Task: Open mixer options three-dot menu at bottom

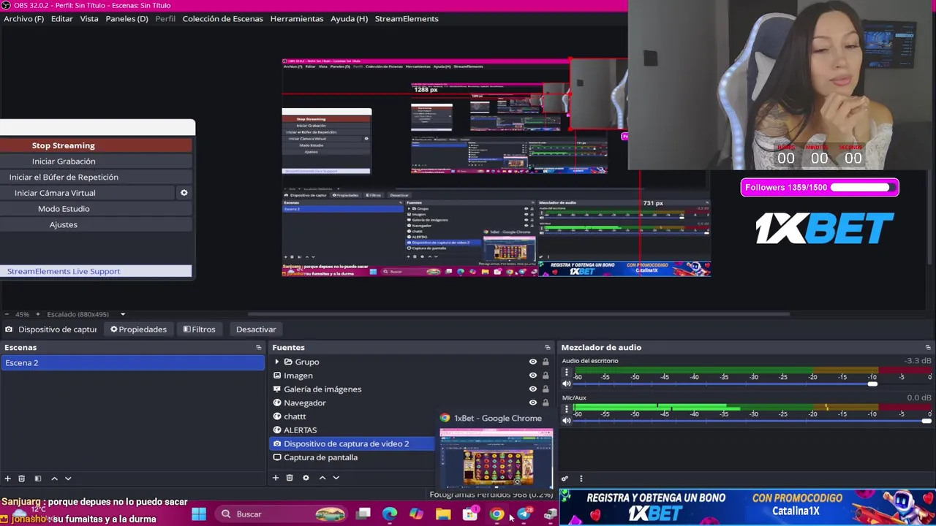Action: coord(581,479)
